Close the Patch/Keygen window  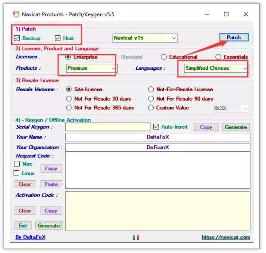tap(246, 14)
